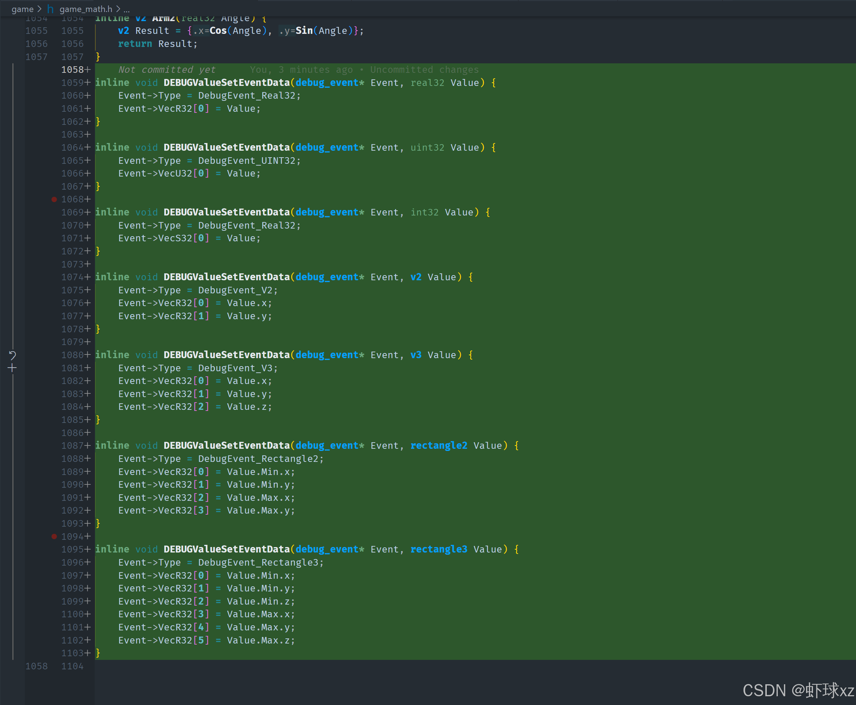Stage the change block with the plus icon
This screenshot has height=705, width=856.
pyautogui.click(x=12, y=368)
